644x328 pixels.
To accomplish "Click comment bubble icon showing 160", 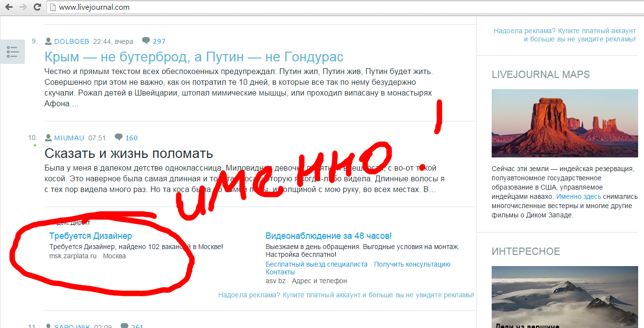I will pyautogui.click(x=118, y=137).
